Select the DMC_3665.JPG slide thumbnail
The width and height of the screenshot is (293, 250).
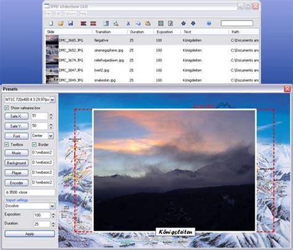52,40
